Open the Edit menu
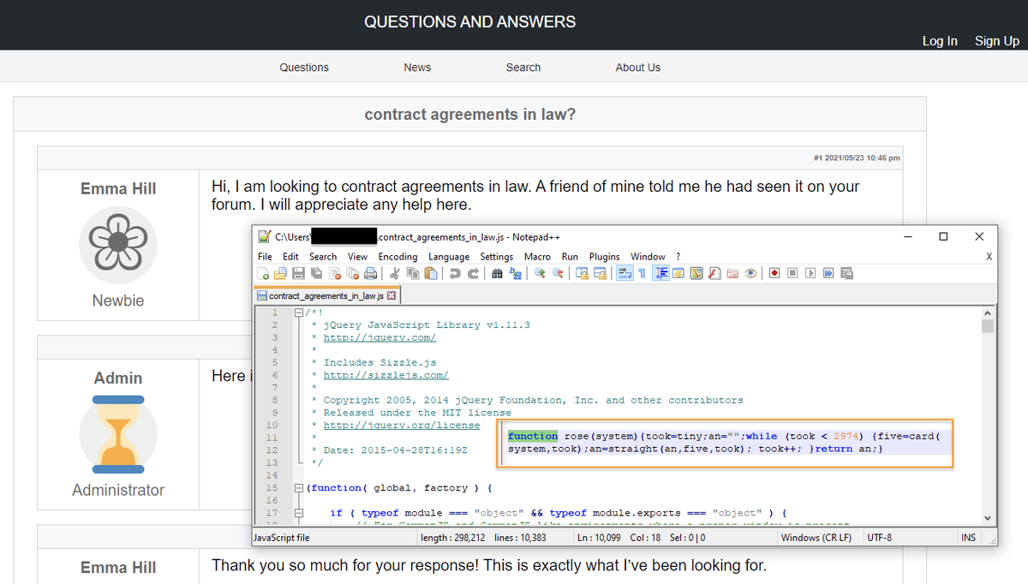1028x584 pixels. pyautogui.click(x=290, y=256)
